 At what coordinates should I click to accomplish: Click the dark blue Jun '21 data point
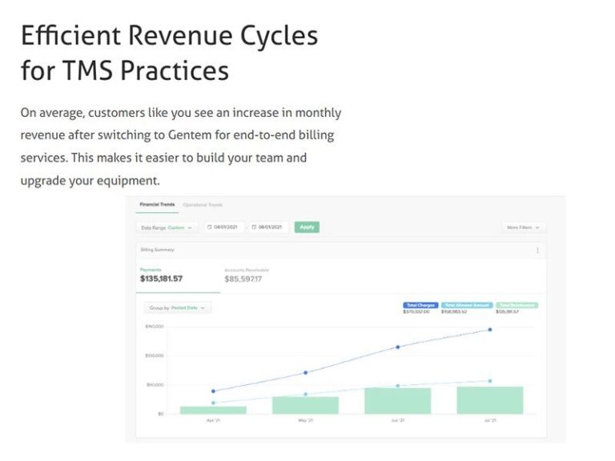pos(398,347)
